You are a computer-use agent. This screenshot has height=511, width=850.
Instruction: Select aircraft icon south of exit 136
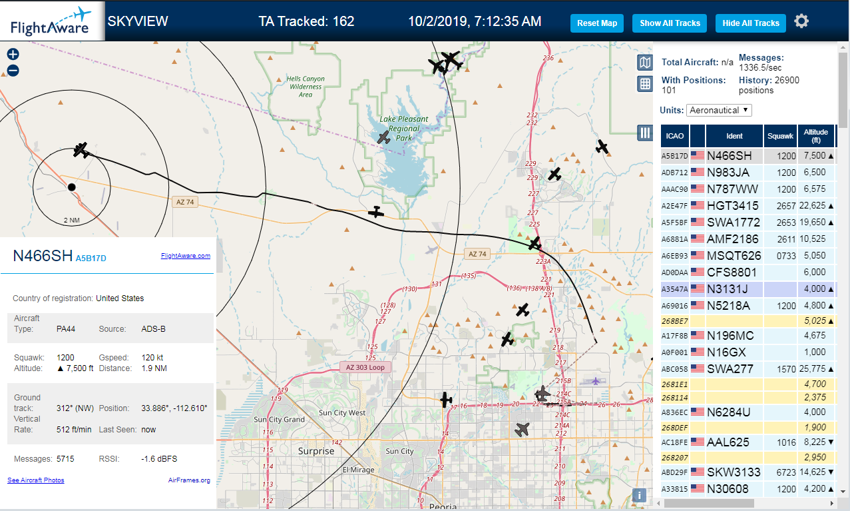click(x=523, y=310)
